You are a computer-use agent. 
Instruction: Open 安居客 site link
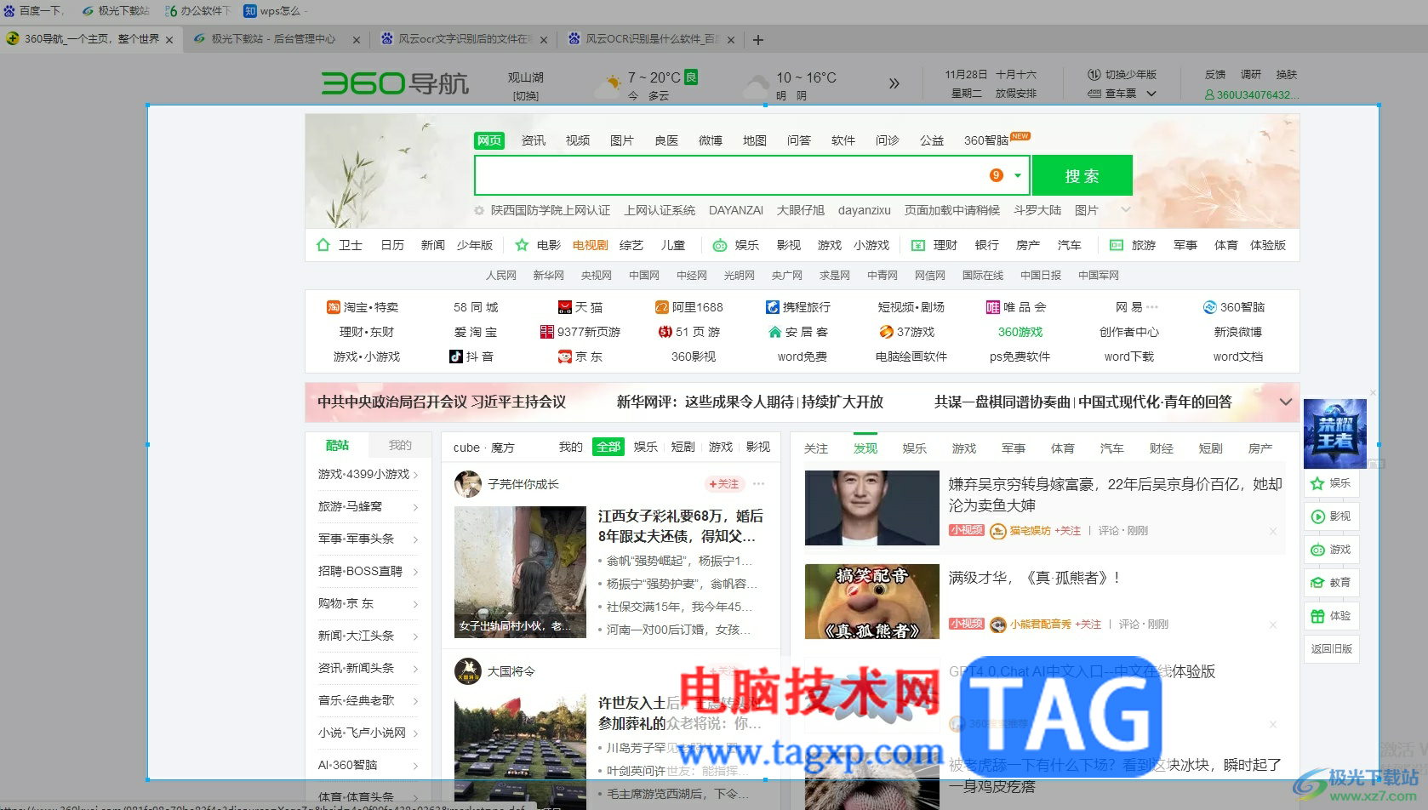[798, 332]
